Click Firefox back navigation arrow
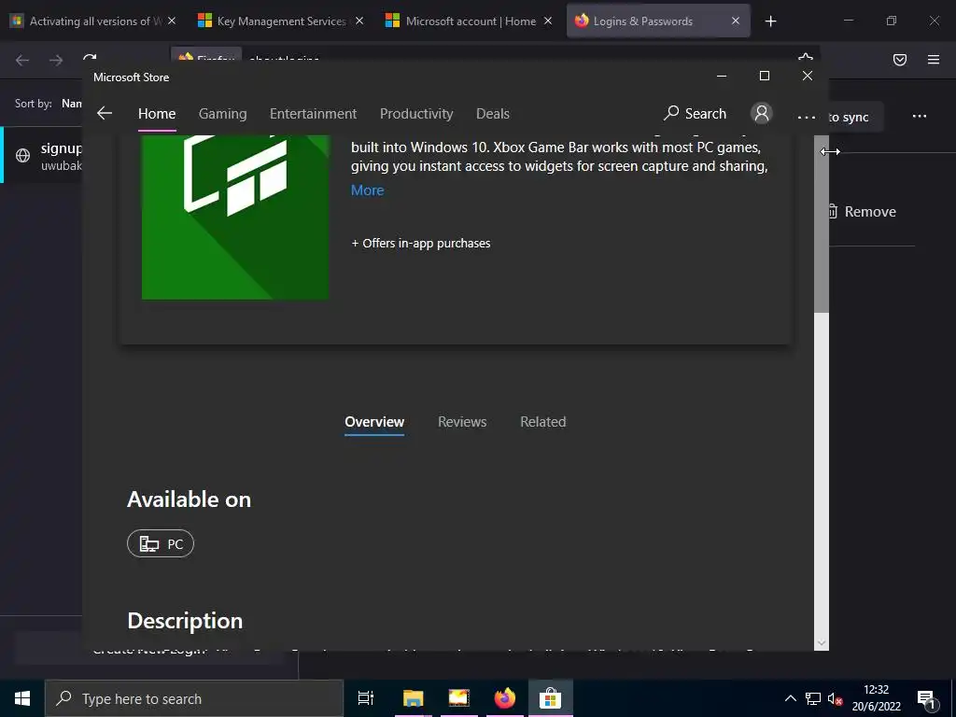 [22, 60]
